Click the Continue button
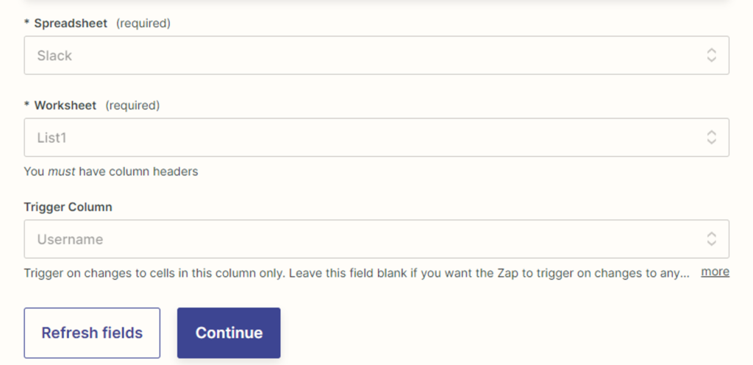The image size is (753, 365). [x=229, y=333]
